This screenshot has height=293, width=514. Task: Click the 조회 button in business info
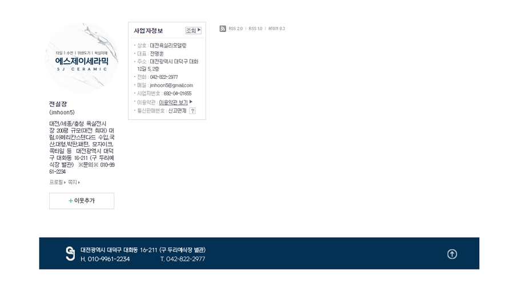click(x=194, y=30)
